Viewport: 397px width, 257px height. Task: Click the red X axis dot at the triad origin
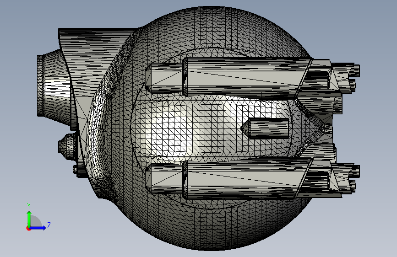(28, 228)
